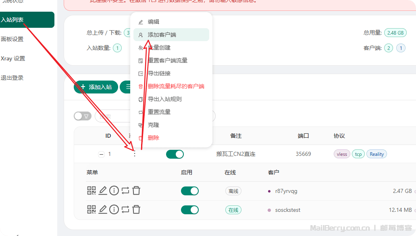The height and width of the screenshot is (236, 416).
Task: Show QR code for client r87yrvqg
Action: coord(91,190)
